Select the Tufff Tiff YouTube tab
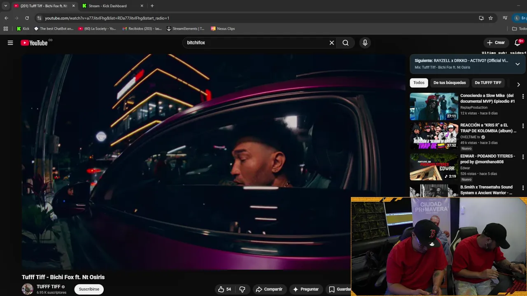 click(43, 6)
